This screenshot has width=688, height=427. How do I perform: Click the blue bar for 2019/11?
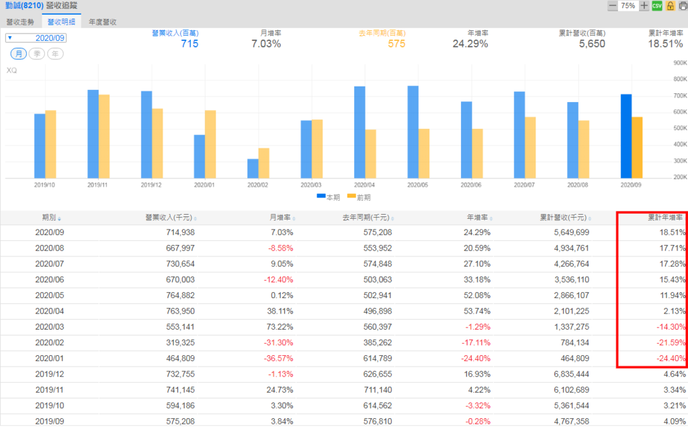(x=93, y=134)
